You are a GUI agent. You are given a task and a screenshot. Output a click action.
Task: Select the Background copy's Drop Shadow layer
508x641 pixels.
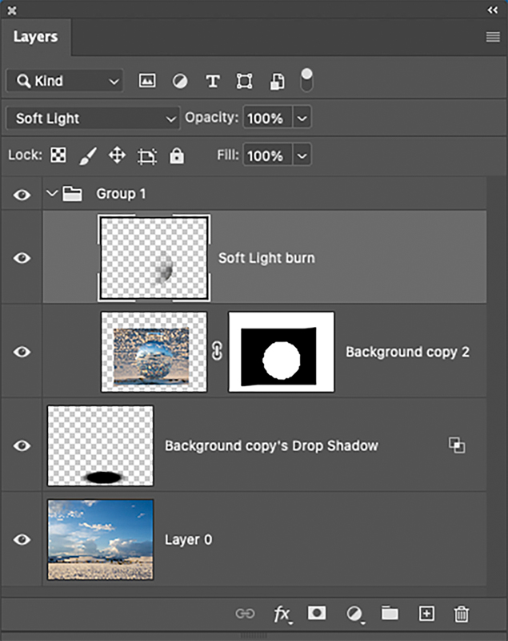click(x=271, y=445)
